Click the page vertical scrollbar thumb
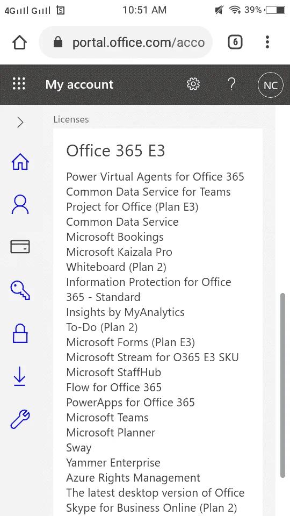The image size is (290, 516). click(x=282, y=385)
